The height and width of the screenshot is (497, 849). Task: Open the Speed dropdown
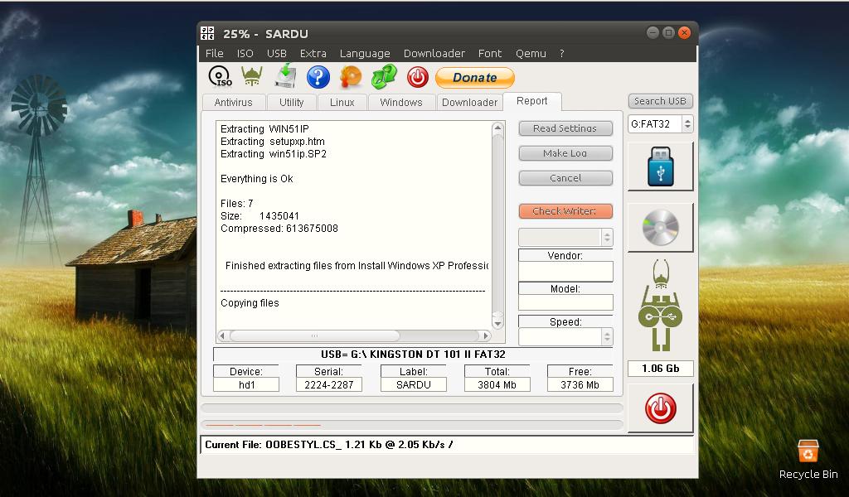565,336
